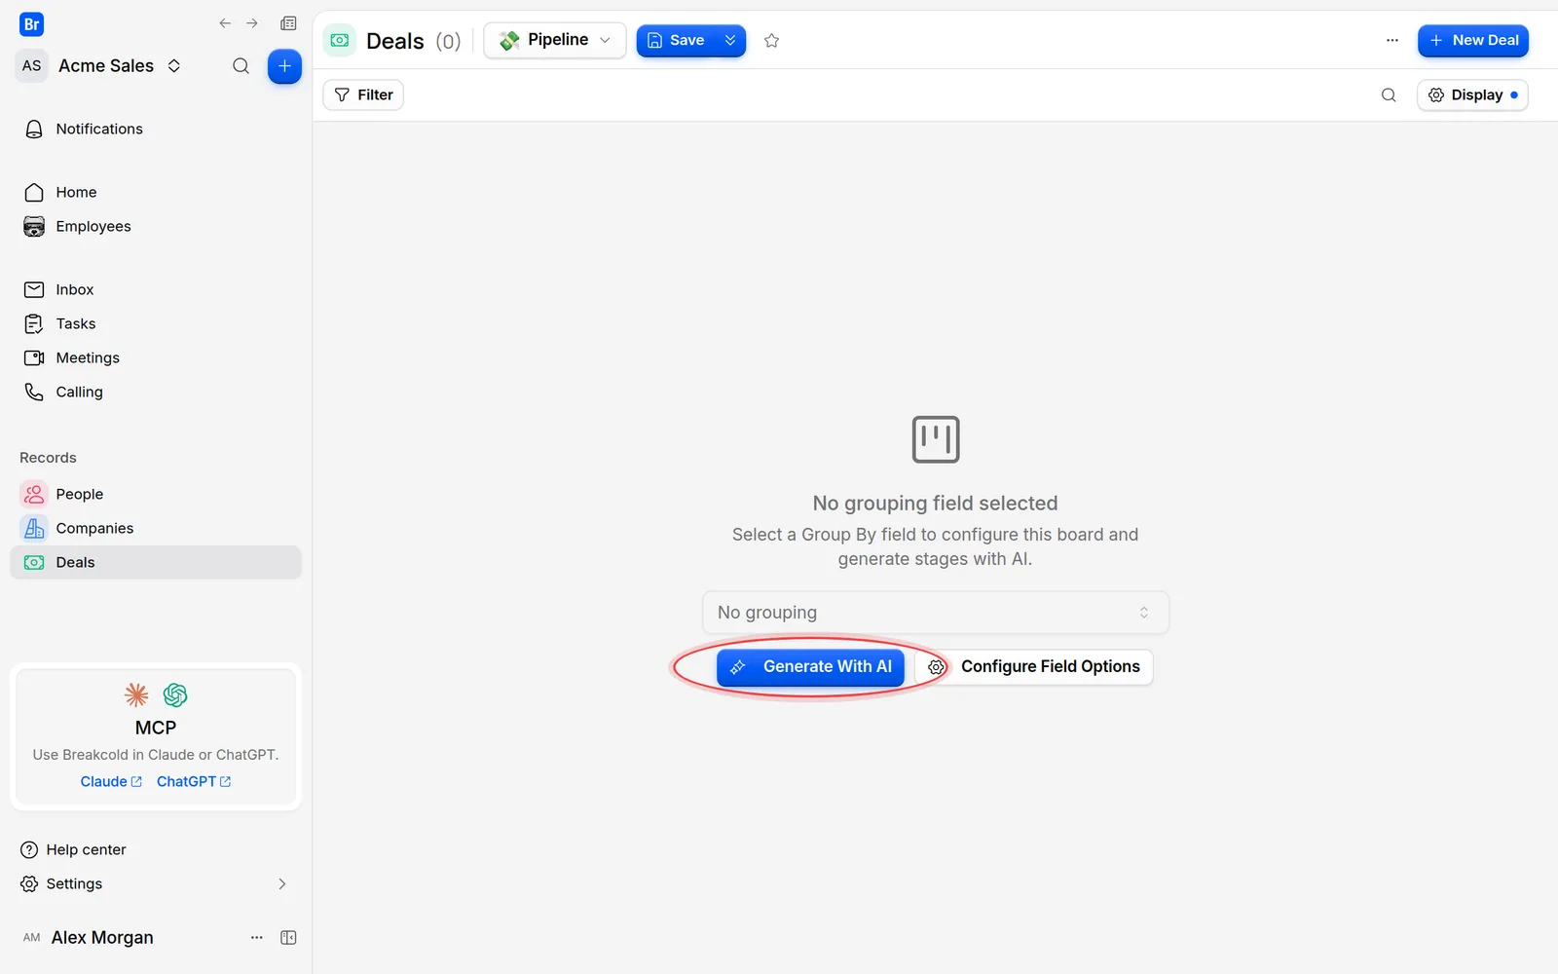This screenshot has height=974, width=1558.
Task: Open Companies records
Action: pos(156,528)
